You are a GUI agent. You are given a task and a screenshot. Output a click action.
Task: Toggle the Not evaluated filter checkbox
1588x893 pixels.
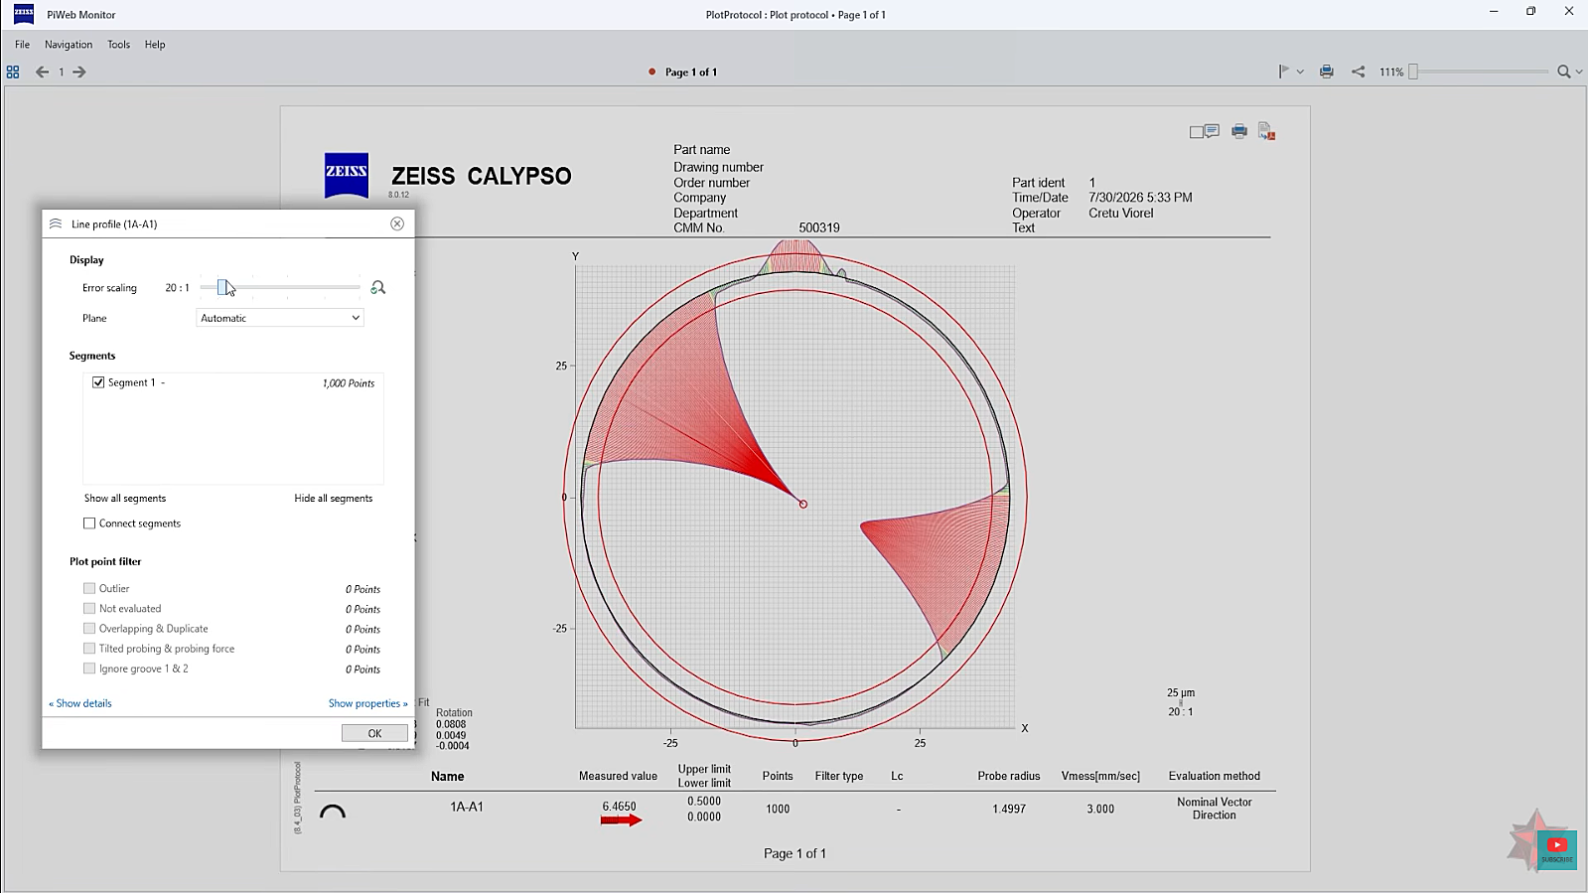point(89,608)
